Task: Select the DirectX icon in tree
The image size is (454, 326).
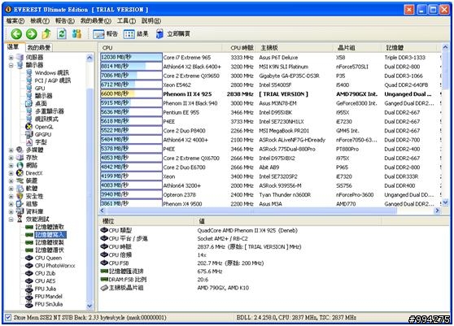Action: point(20,173)
